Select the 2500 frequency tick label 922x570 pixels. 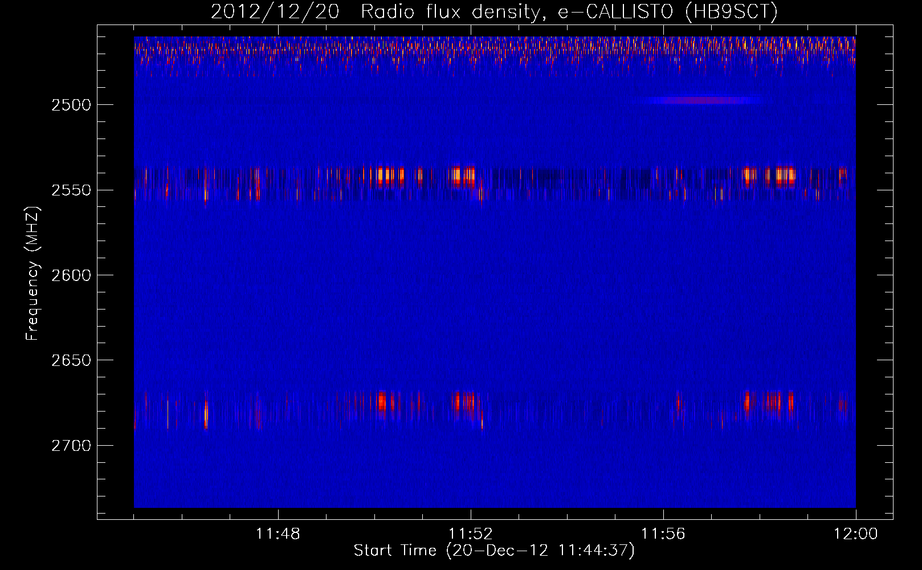coord(71,105)
